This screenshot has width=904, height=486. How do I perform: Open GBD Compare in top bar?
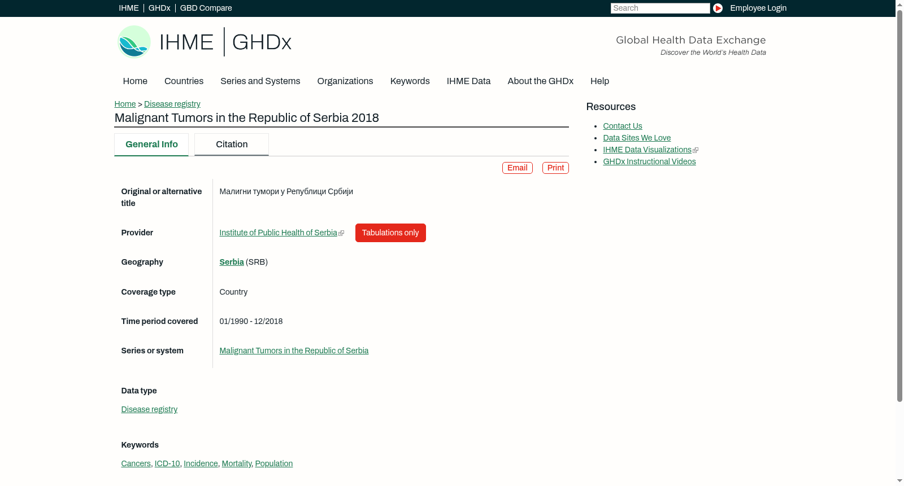pos(206,8)
